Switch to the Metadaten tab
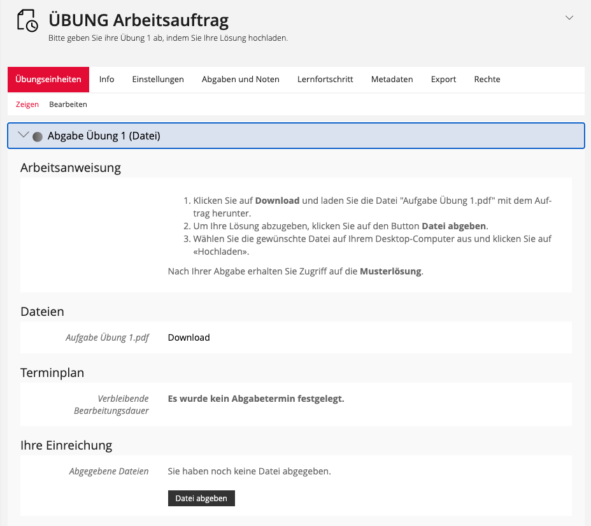591x526 pixels. pos(392,80)
